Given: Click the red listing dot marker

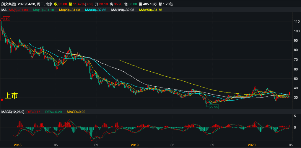Looking at the screenshot, I should (2, 100).
